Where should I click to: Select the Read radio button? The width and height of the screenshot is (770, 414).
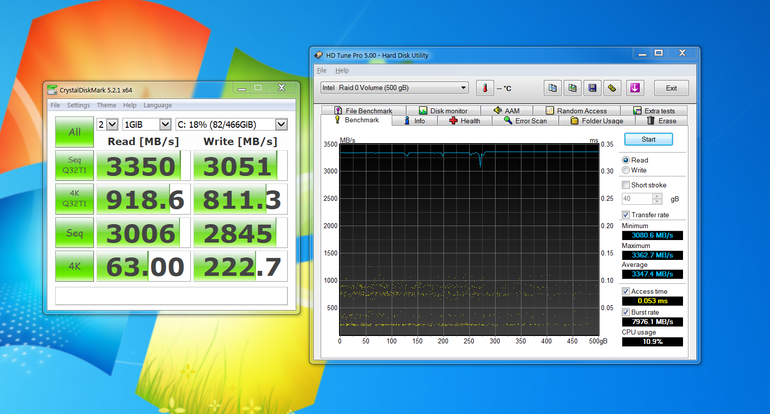tap(626, 160)
